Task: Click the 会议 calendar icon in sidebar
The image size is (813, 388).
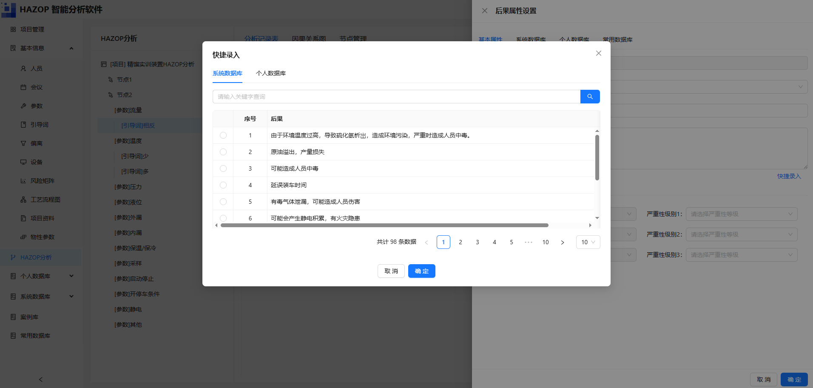Action: click(x=23, y=87)
